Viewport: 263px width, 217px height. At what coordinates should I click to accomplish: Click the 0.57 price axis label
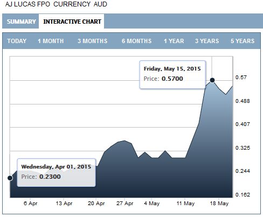tap(241, 78)
